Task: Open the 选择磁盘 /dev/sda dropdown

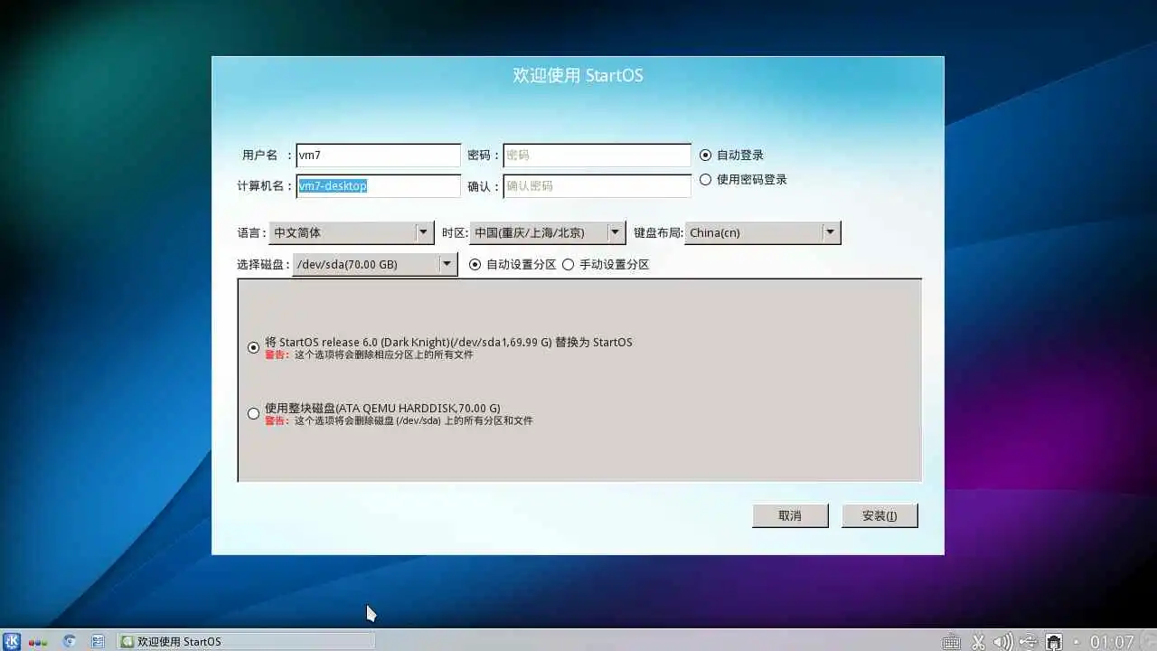Action: [x=375, y=264]
